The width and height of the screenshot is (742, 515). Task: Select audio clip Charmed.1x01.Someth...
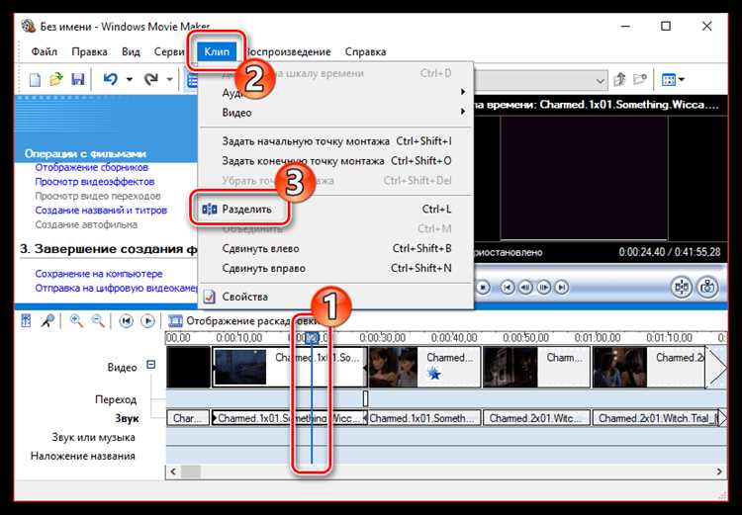424,418
